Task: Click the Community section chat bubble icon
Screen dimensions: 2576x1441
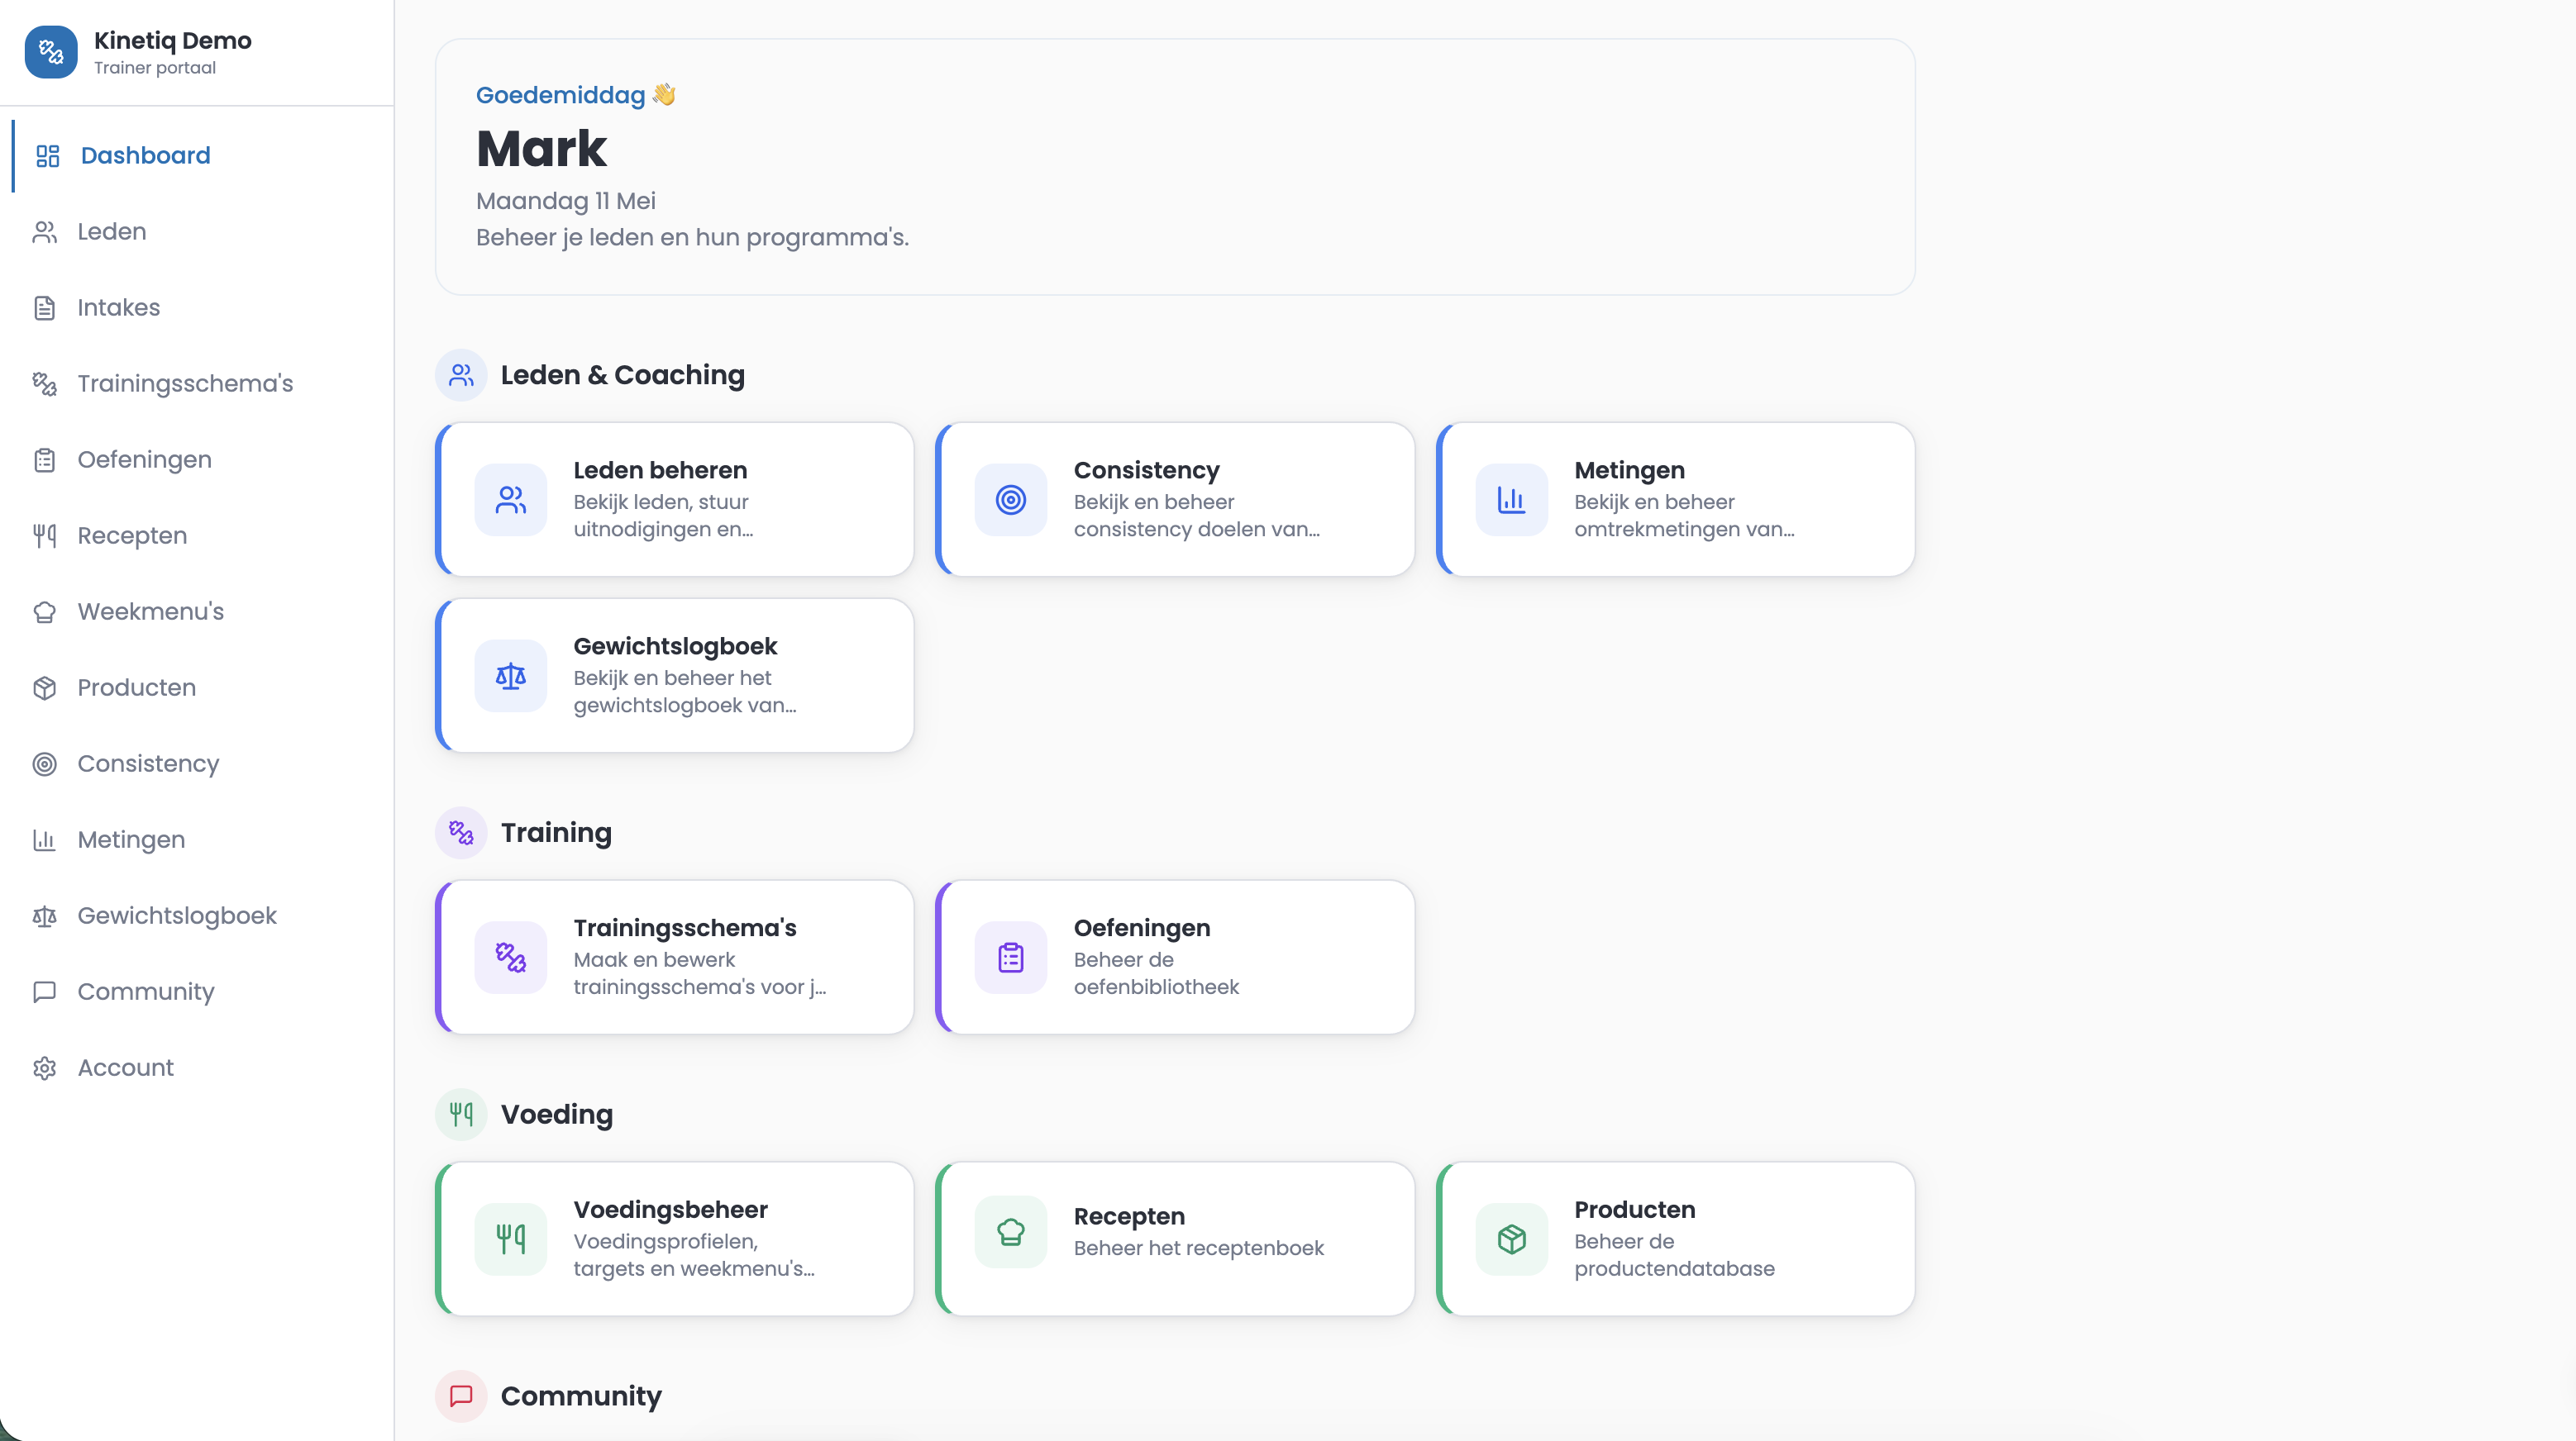Action: pyautogui.click(x=461, y=1396)
